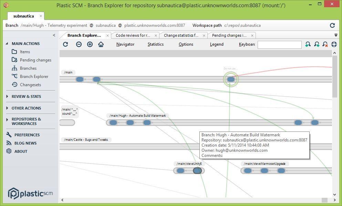The image size is (342, 206).
Task: Open Pending changes in the sidebar
Action: 35,60
